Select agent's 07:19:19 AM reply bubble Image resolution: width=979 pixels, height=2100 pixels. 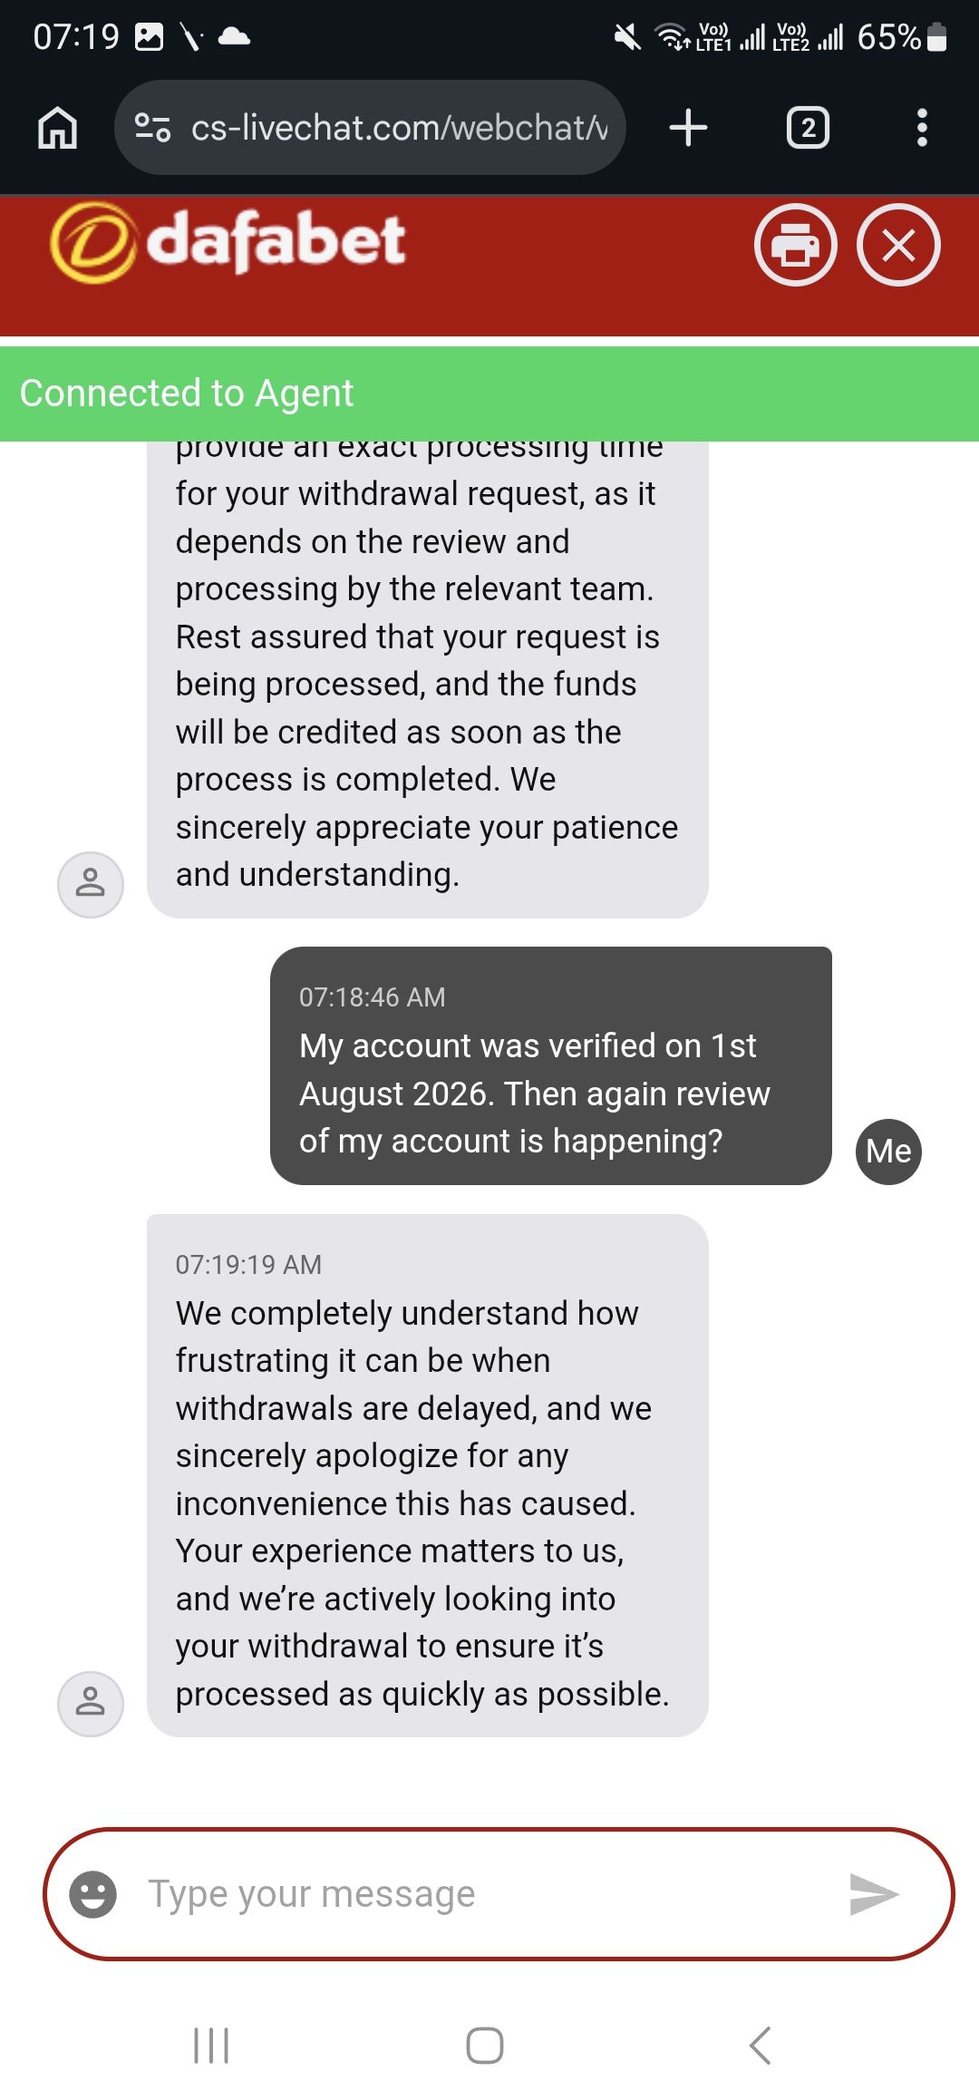pos(428,1475)
